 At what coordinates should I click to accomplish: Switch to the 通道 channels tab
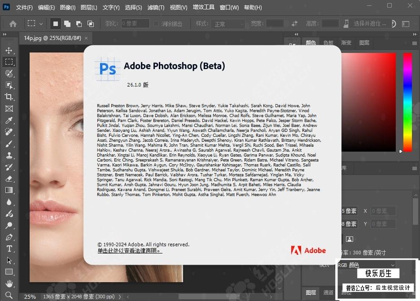(x=328, y=292)
